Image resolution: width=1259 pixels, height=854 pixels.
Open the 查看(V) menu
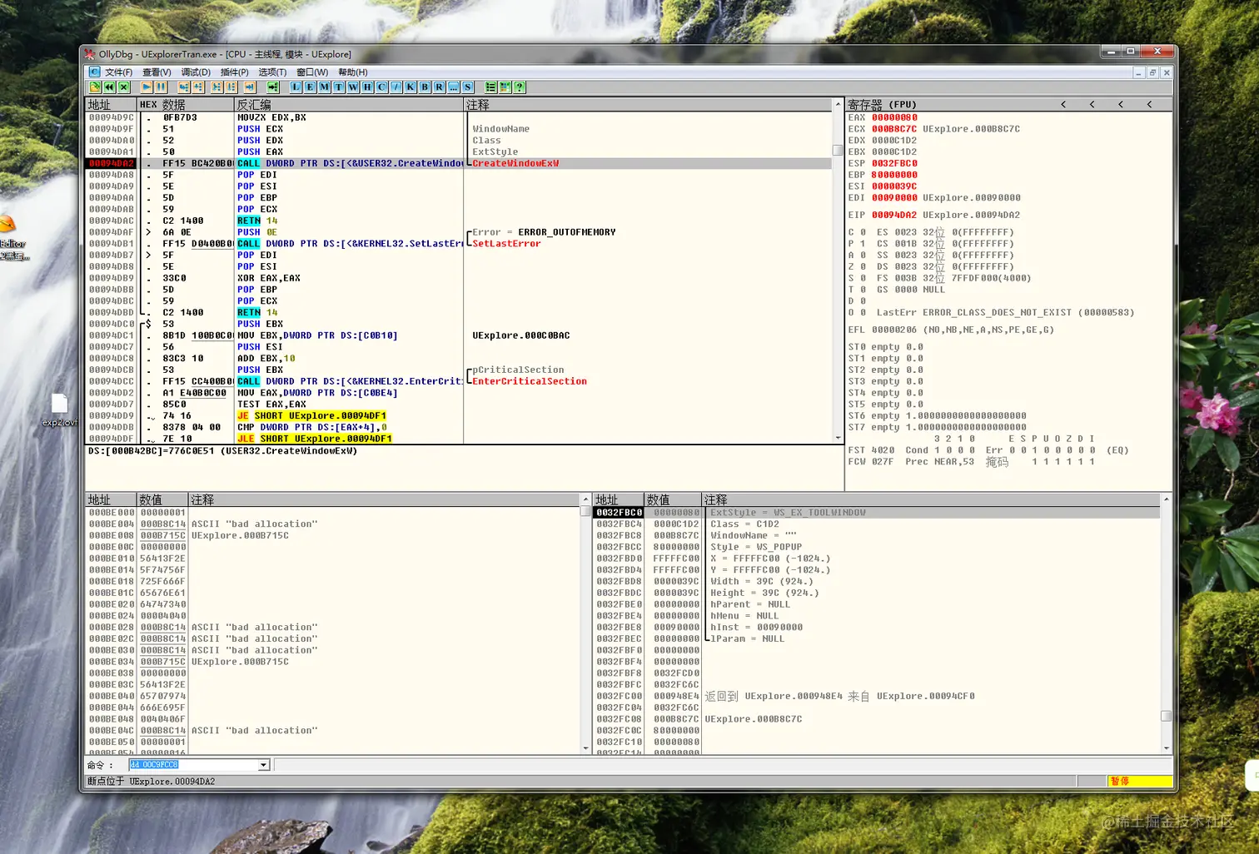[157, 72]
